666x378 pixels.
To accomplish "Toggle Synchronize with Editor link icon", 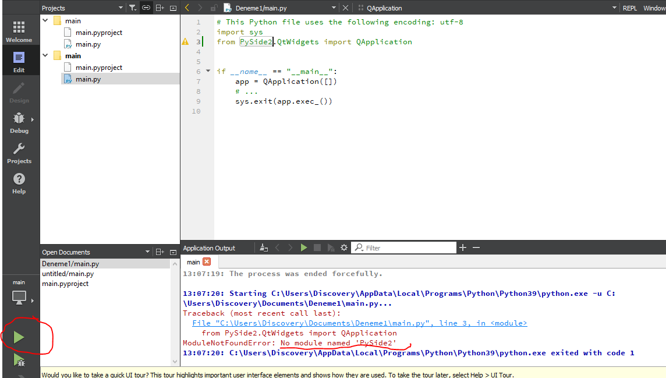I will (x=146, y=8).
